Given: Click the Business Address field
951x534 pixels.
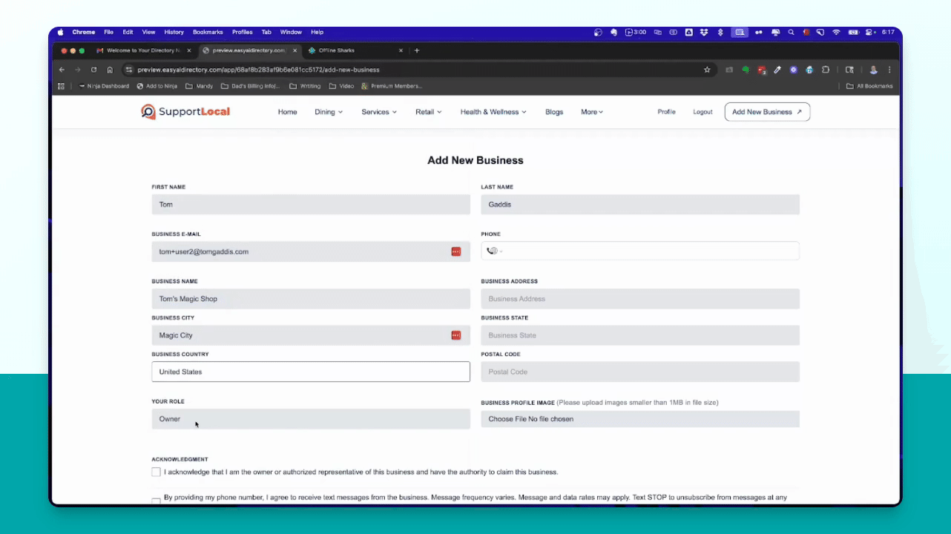Looking at the screenshot, I should pyautogui.click(x=640, y=299).
